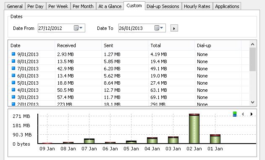
Task: Sort by the Received column header
Action: pos(78,45)
